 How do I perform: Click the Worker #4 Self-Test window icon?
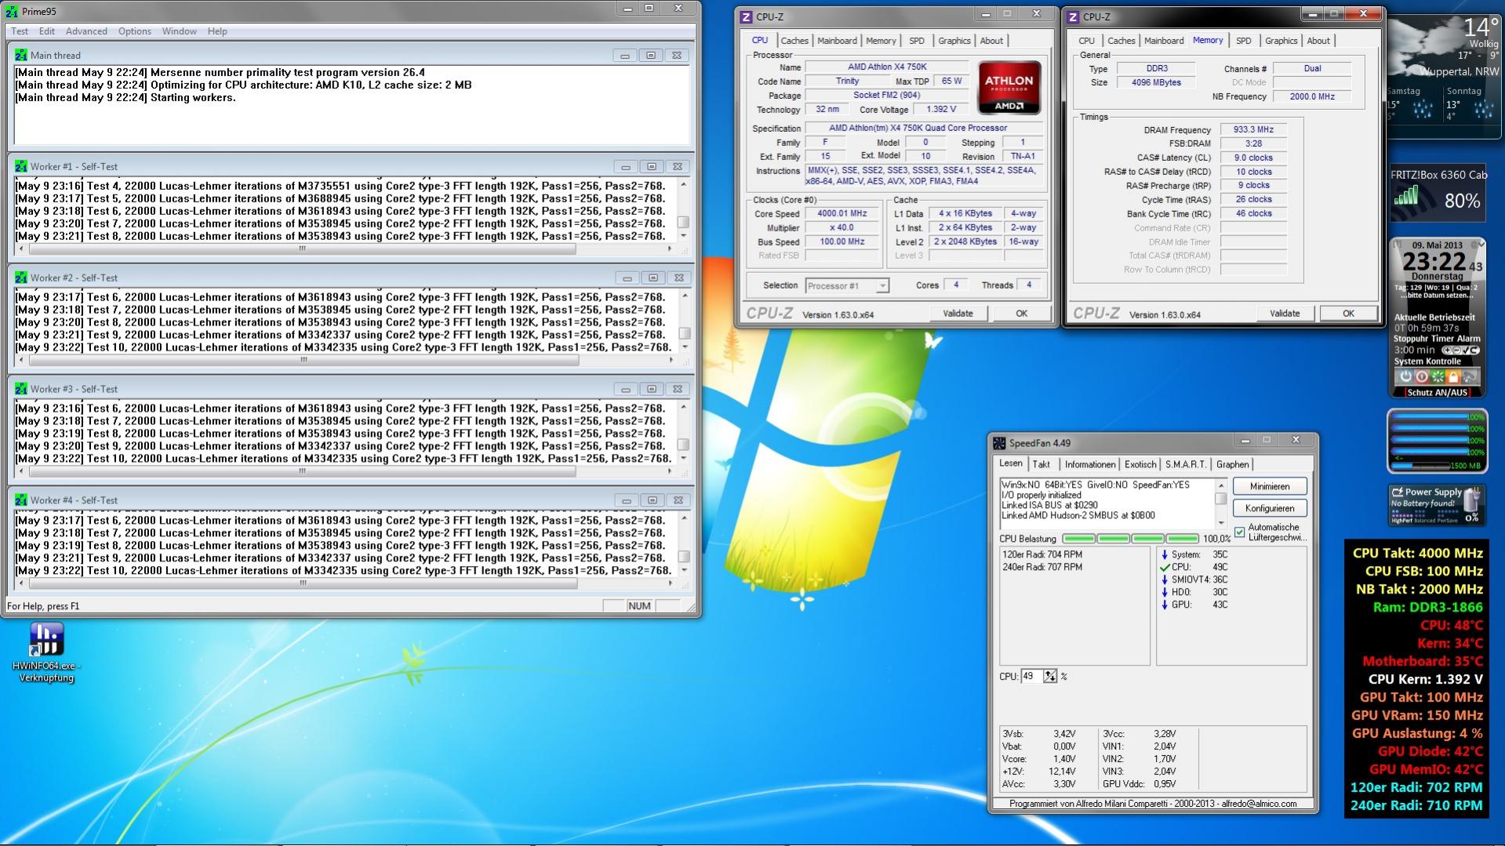pos(20,501)
